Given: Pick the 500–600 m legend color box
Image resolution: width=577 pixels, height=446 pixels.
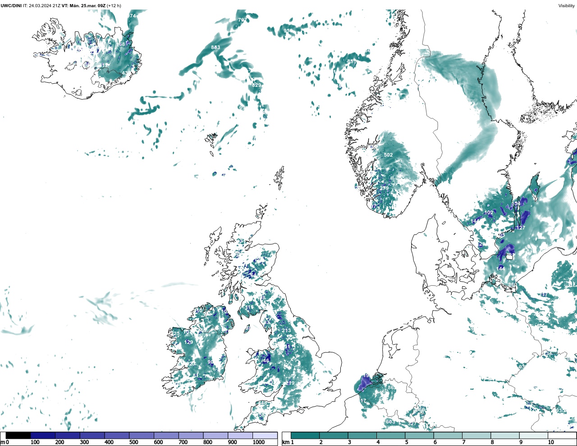Looking at the screenshot, I should pos(142,435).
